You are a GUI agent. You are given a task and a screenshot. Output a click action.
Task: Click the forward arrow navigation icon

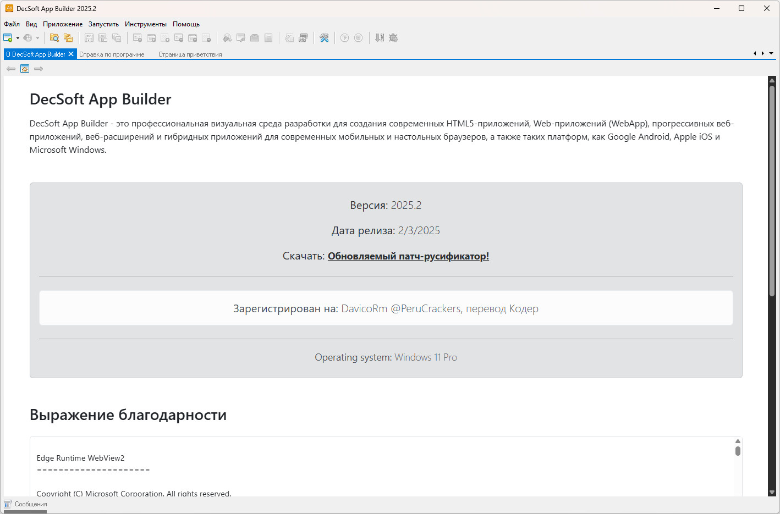[x=39, y=69]
